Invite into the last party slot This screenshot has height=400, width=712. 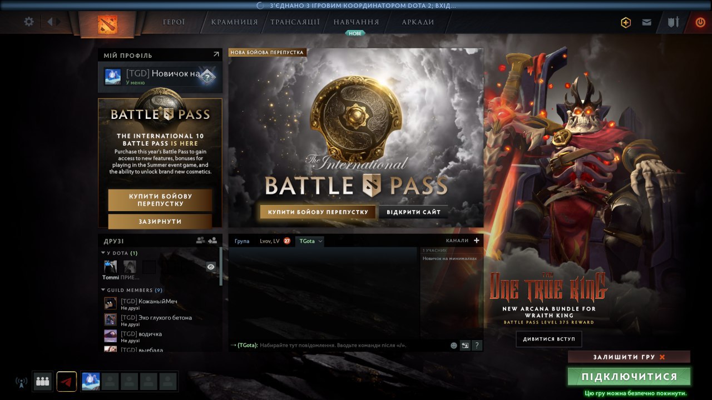coord(168,381)
